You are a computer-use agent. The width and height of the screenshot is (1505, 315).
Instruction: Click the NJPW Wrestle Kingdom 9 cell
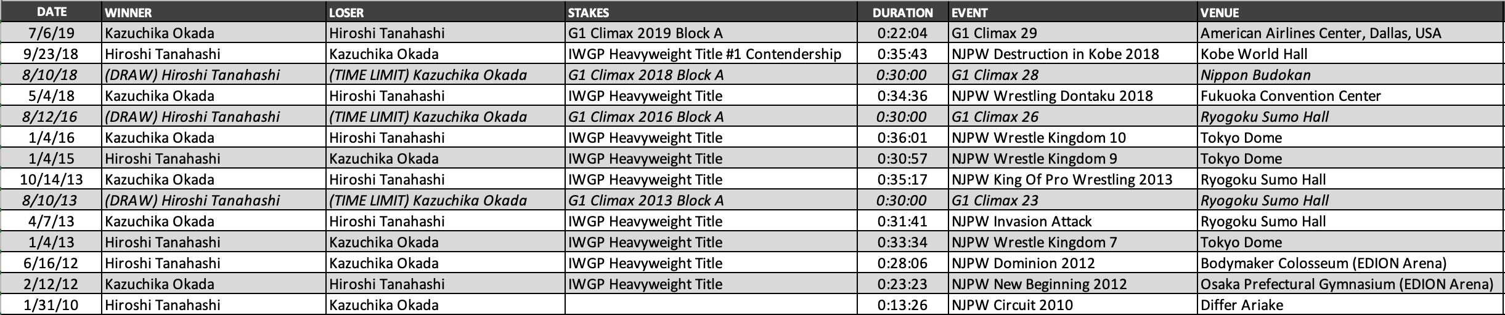(1073, 159)
